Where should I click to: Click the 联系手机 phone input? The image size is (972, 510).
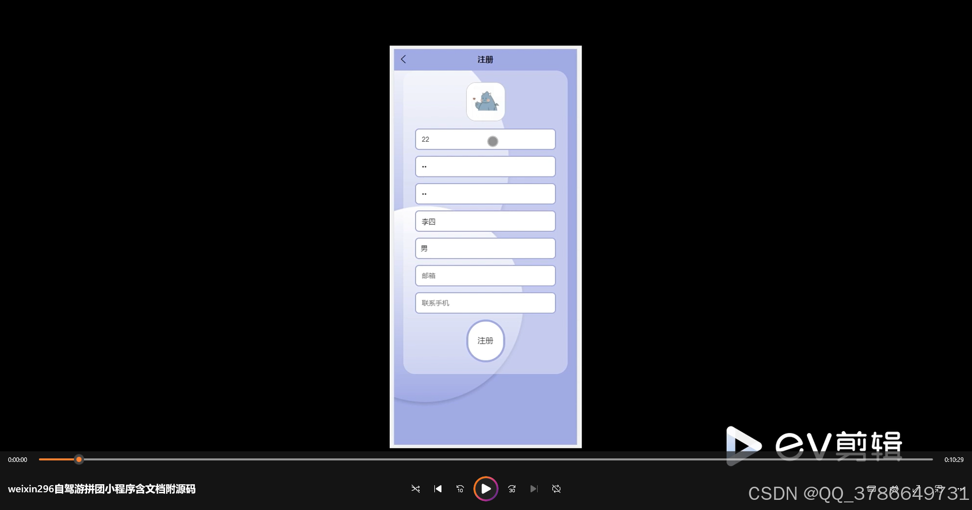tap(485, 303)
